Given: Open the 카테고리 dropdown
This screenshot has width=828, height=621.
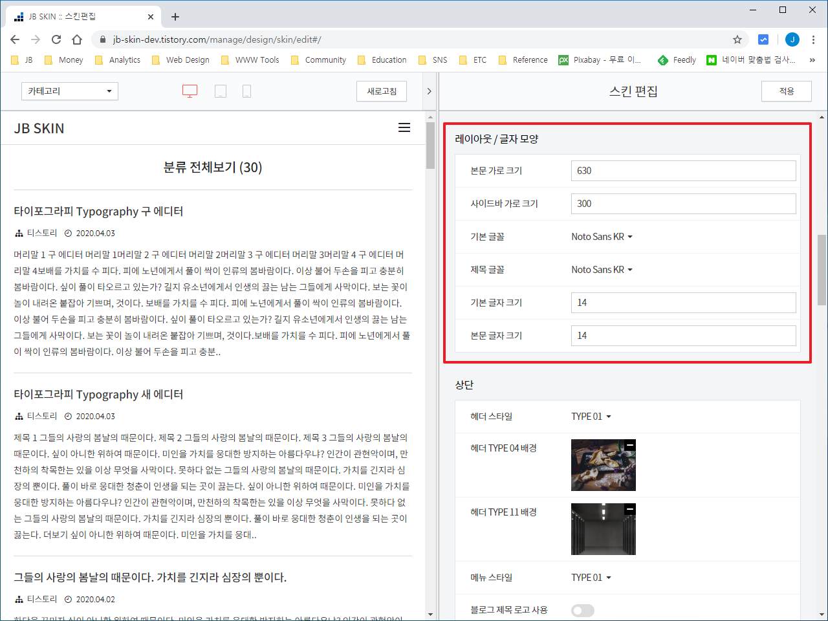Looking at the screenshot, I should click(70, 91).
